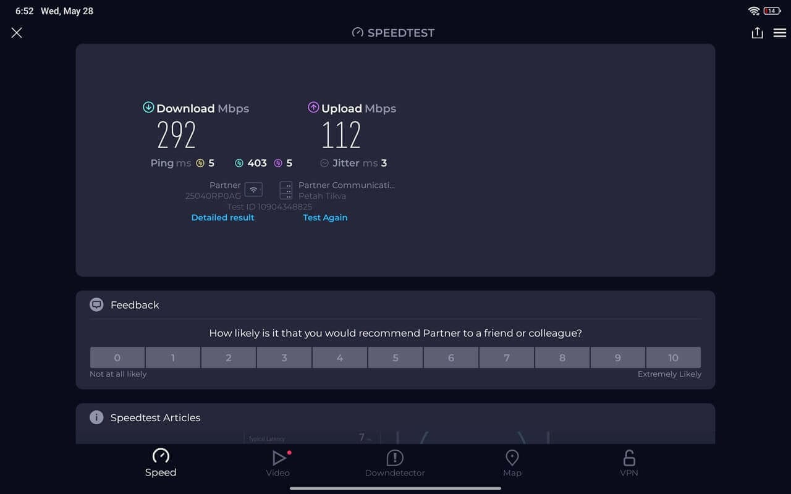The image size is (791, 494).
Task: Tap the share results icon
Action: coord(757,33)
